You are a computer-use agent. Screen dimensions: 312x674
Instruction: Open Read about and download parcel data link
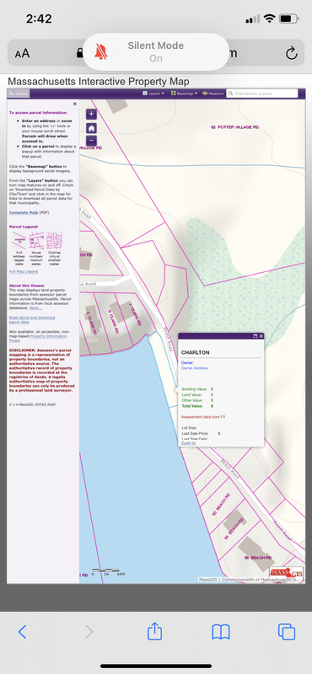[32, 319]
